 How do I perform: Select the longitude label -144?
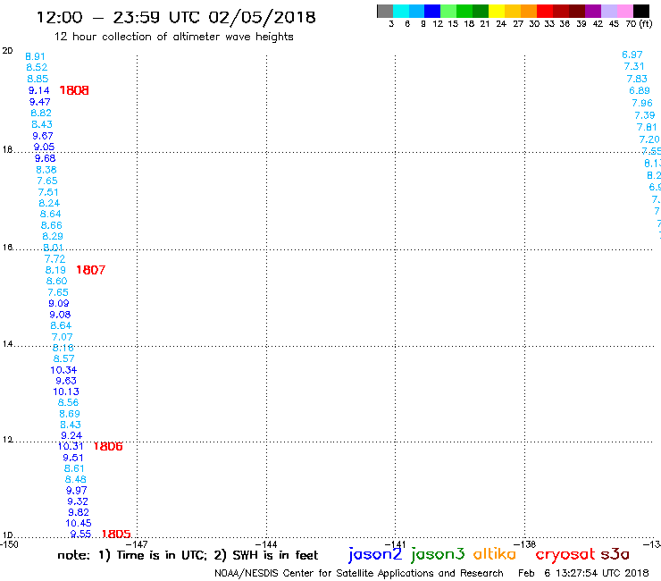(x=266, y=544)
